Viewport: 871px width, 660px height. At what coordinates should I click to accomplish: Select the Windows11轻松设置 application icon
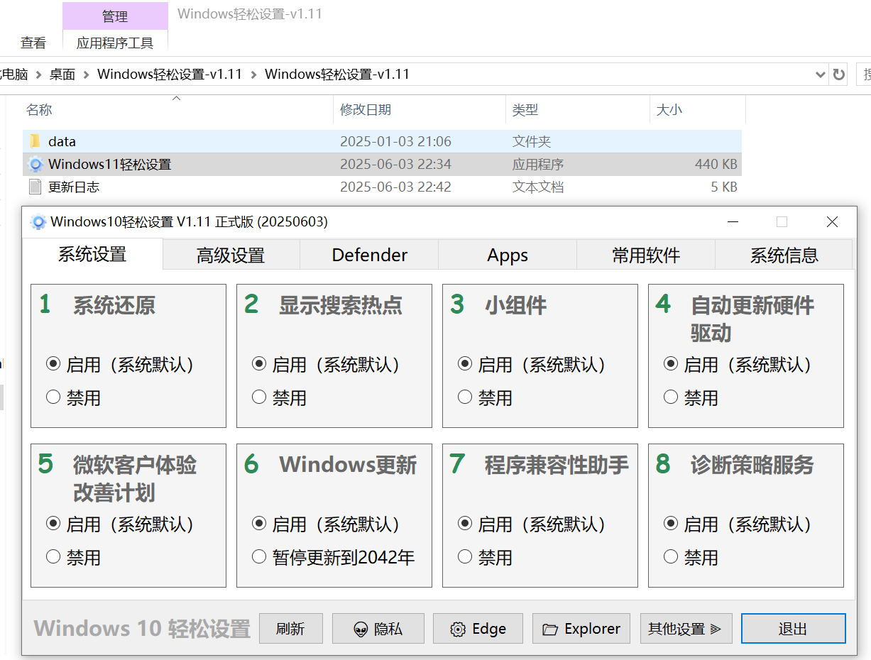click(35, 164)
